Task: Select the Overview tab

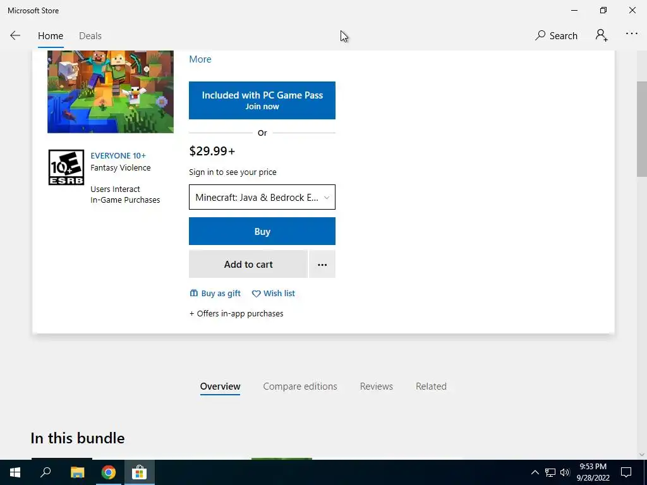Action: (x=220, y=386)
